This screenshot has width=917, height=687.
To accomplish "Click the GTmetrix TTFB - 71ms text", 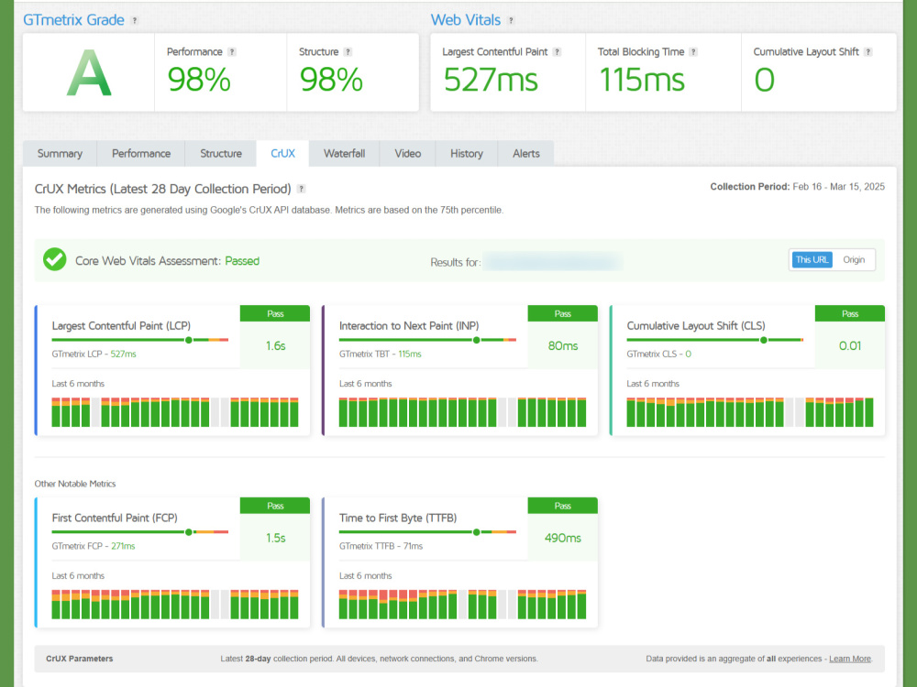I will (381, 546).
